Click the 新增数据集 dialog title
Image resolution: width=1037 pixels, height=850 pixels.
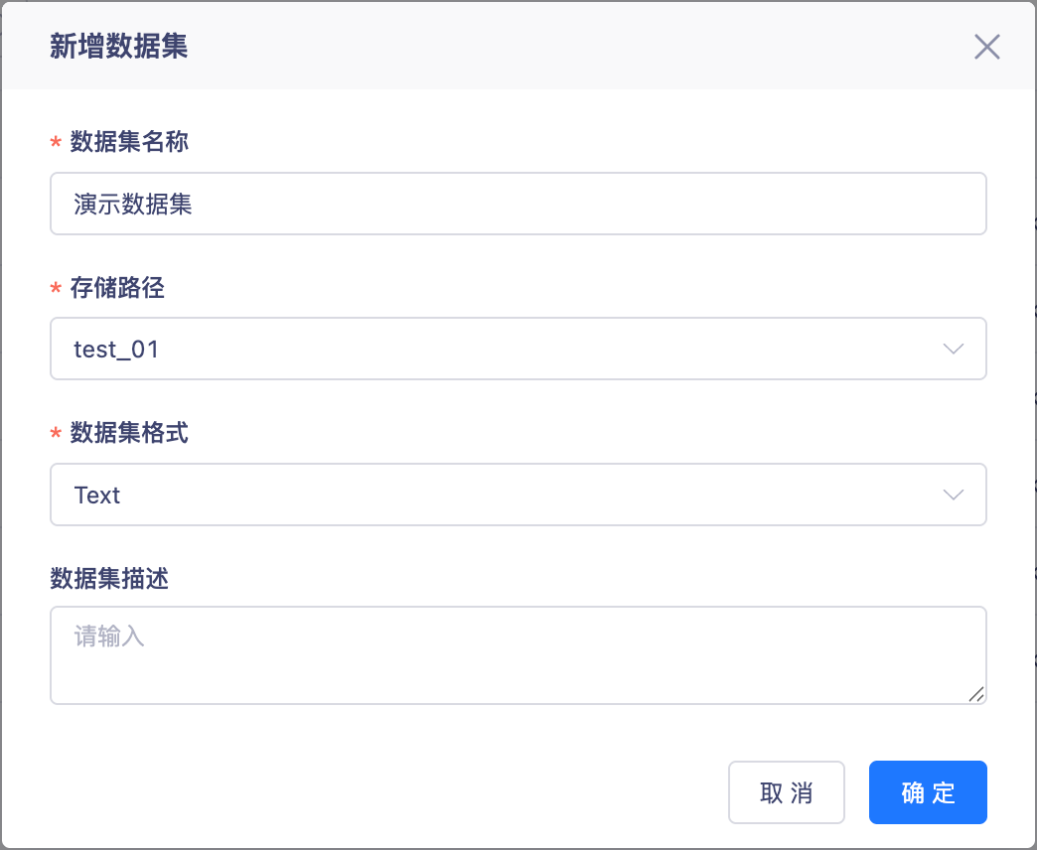point(119,47)
